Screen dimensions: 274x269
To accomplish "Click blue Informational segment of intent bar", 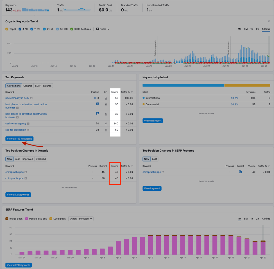I will tap(183, 85).
